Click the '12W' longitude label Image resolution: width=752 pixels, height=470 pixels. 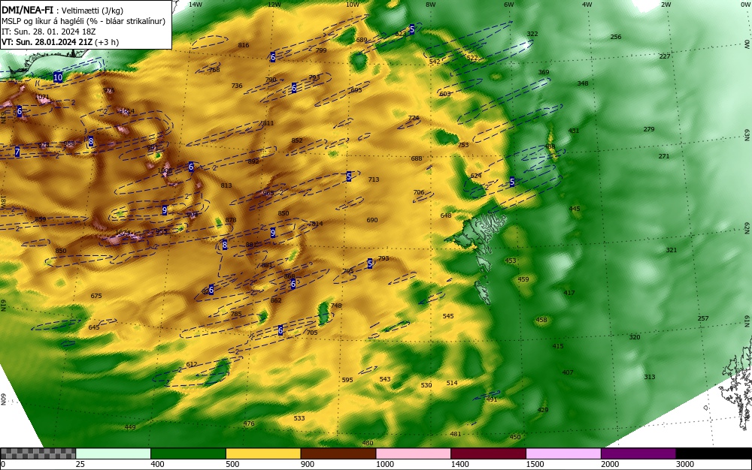point(274,5)
